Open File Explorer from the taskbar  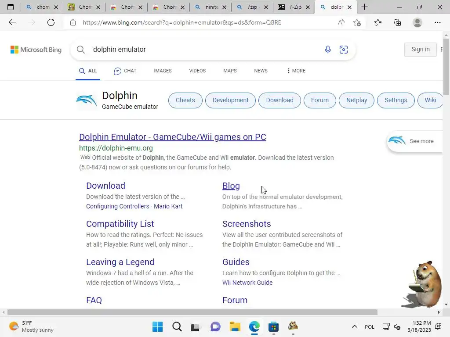click(x=235, y=326)
